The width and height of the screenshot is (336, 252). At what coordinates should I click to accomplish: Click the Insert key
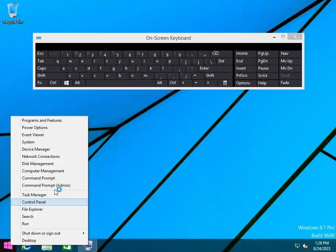(245, 68)
